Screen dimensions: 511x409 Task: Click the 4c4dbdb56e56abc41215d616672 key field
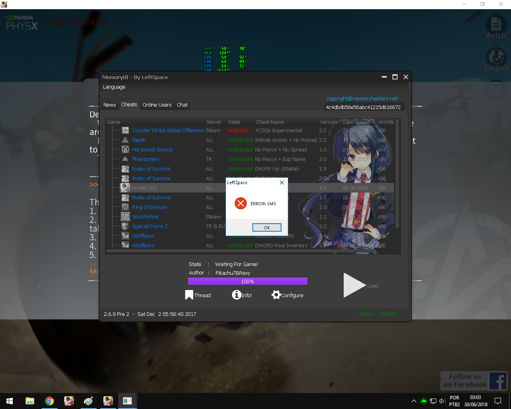click(363, 107)
